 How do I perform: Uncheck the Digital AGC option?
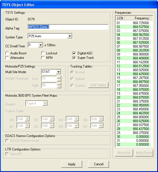tap(74, 53)
